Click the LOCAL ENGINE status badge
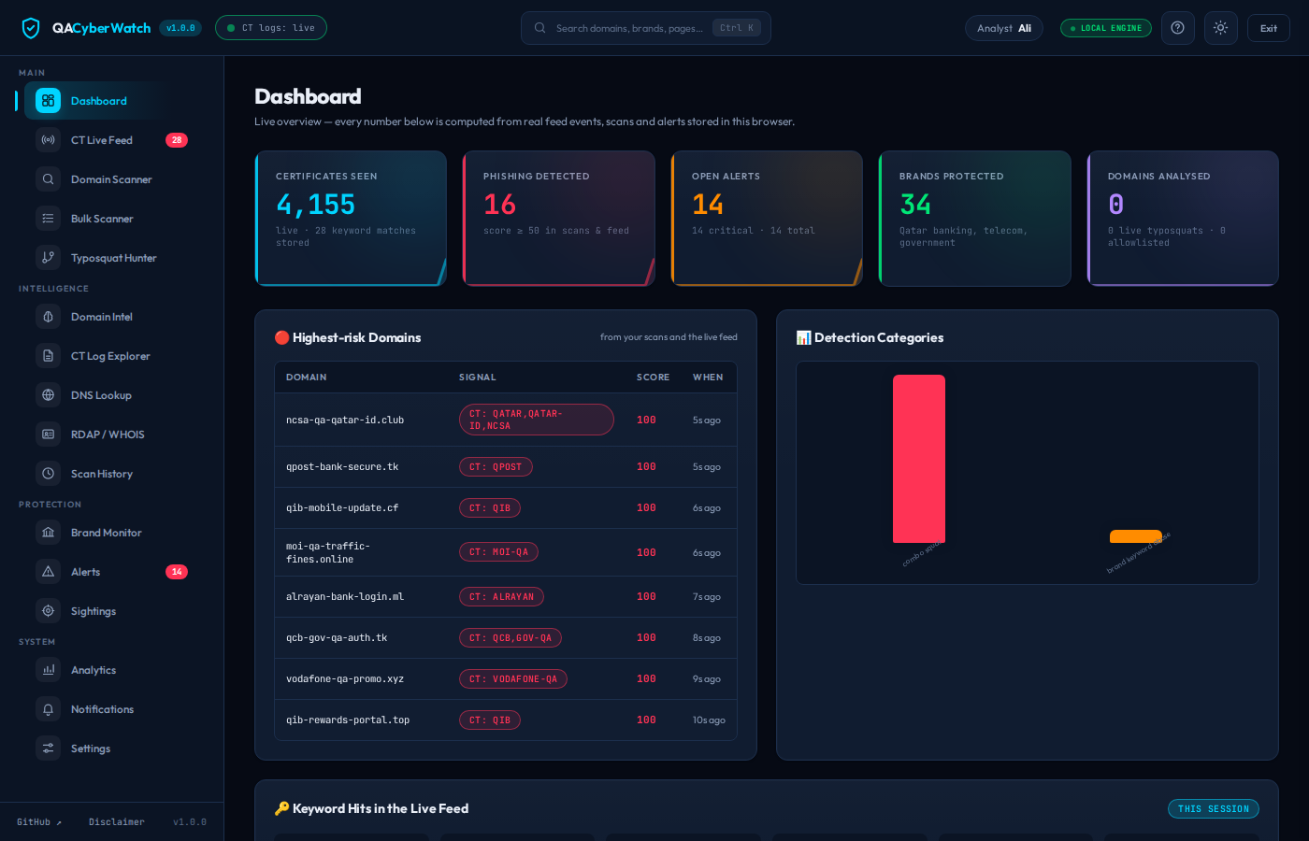The height and width of the screenshot is (841, 1309). pos(1106,28)
